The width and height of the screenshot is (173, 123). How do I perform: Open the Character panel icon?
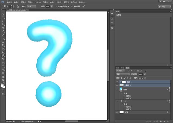[112, 19]
